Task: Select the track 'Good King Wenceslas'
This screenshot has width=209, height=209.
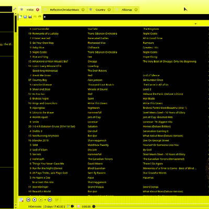Action: [x=45, y=71]
